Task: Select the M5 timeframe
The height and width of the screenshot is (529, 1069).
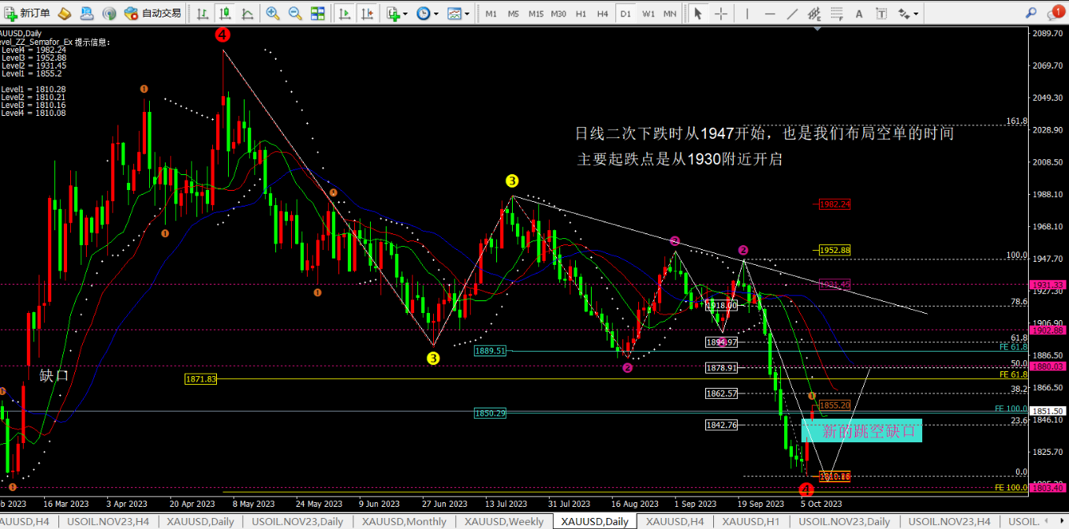Action: coord(514,13)
